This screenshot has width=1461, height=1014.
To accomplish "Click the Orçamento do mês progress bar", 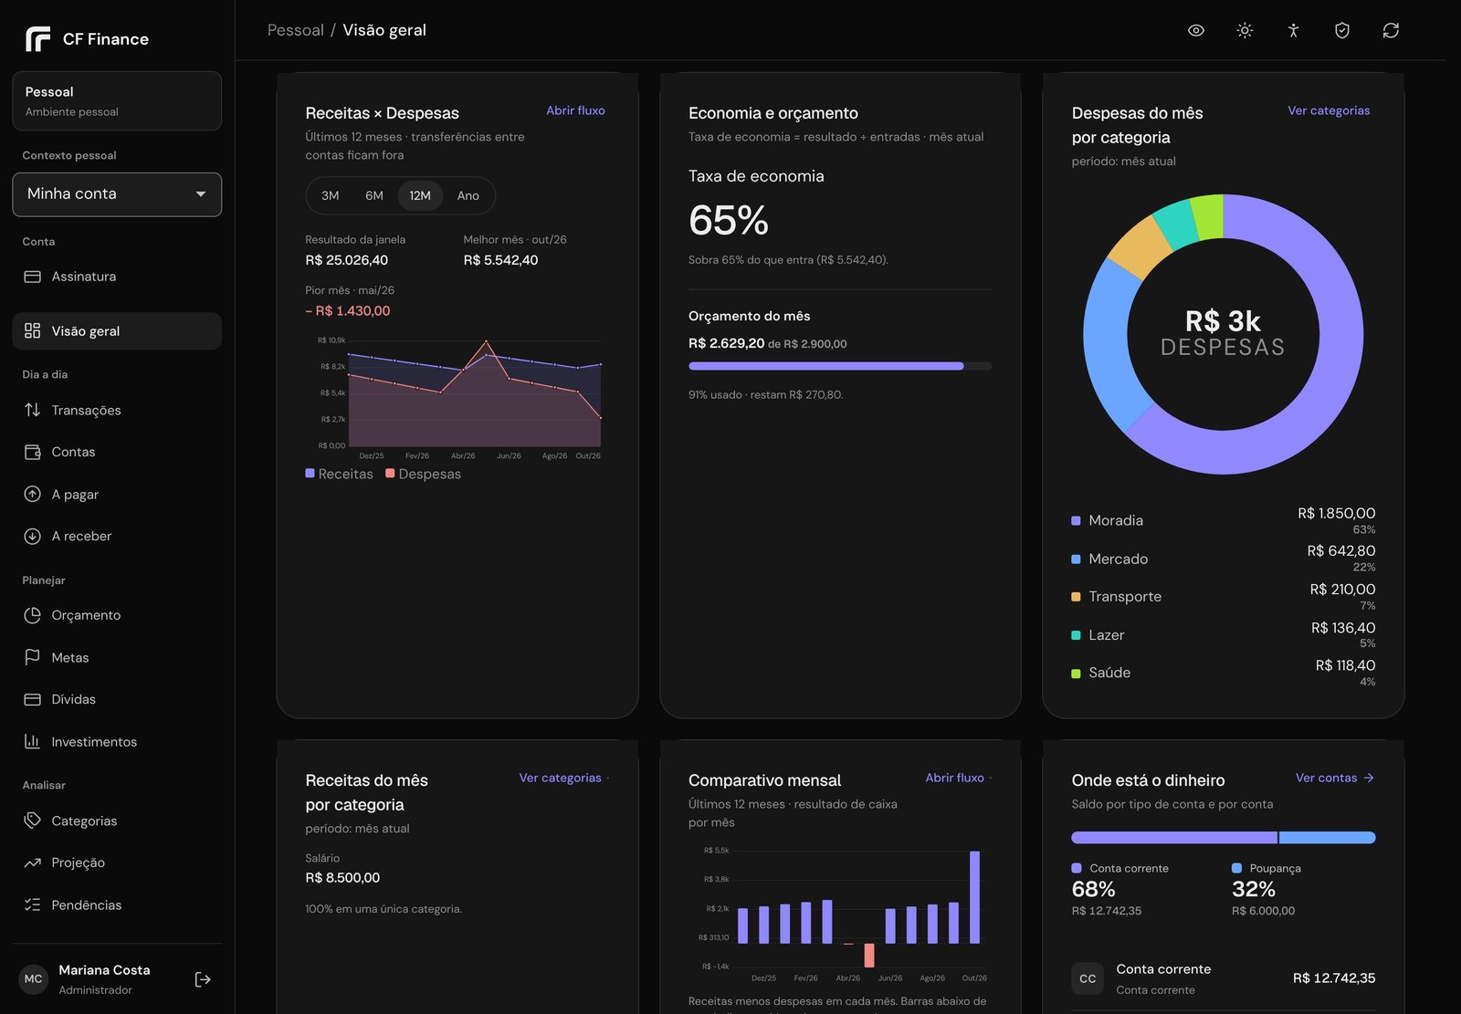I will tap(840, 366).
